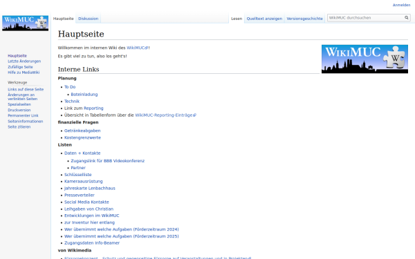Open the Schlüsselliste link
This screenshot has width=415, height=259.
77,175
